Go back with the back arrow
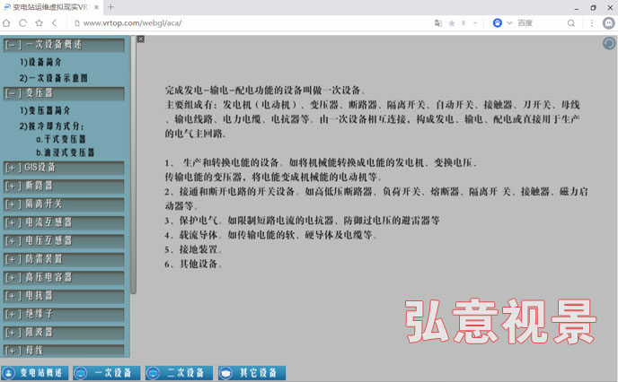 (55, 23)
